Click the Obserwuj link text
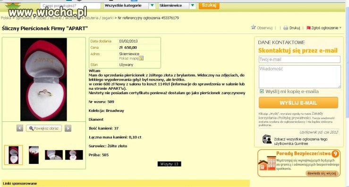Image resolution: width=349 pixels, height=187 pixels. pos(264,28)
